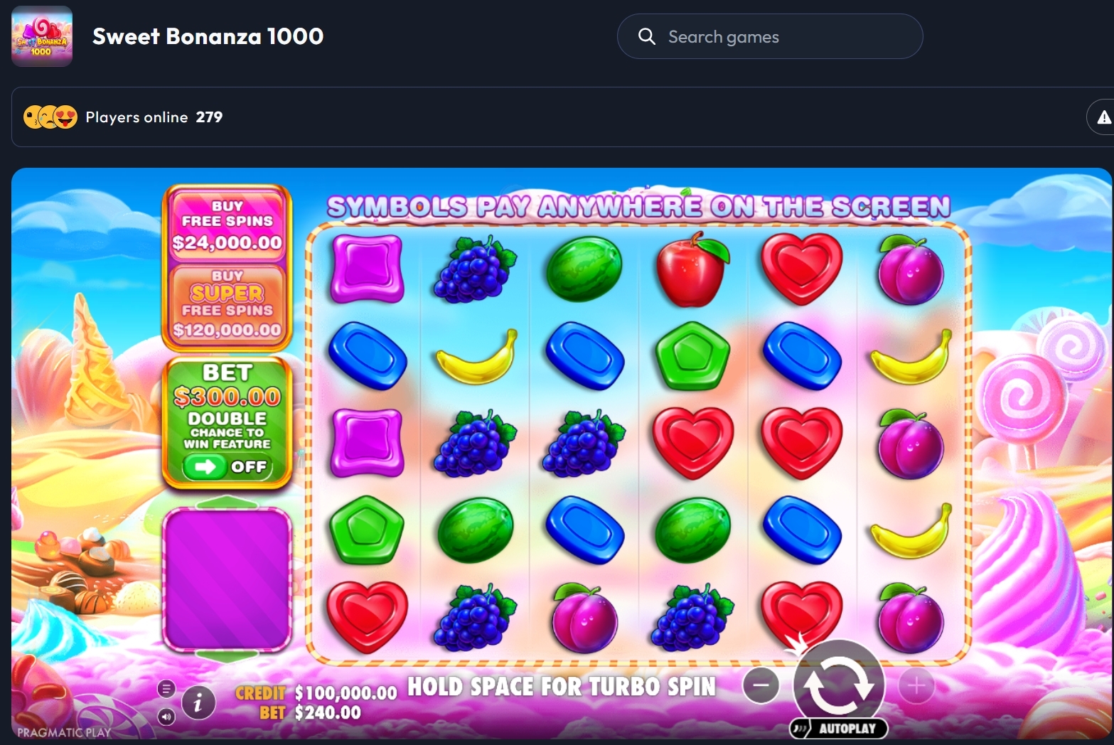This screenshot has width=1114, height=745.
Task: Click the Sweet Bonanza 1000 game thumbnail
Action: point(42,36)
